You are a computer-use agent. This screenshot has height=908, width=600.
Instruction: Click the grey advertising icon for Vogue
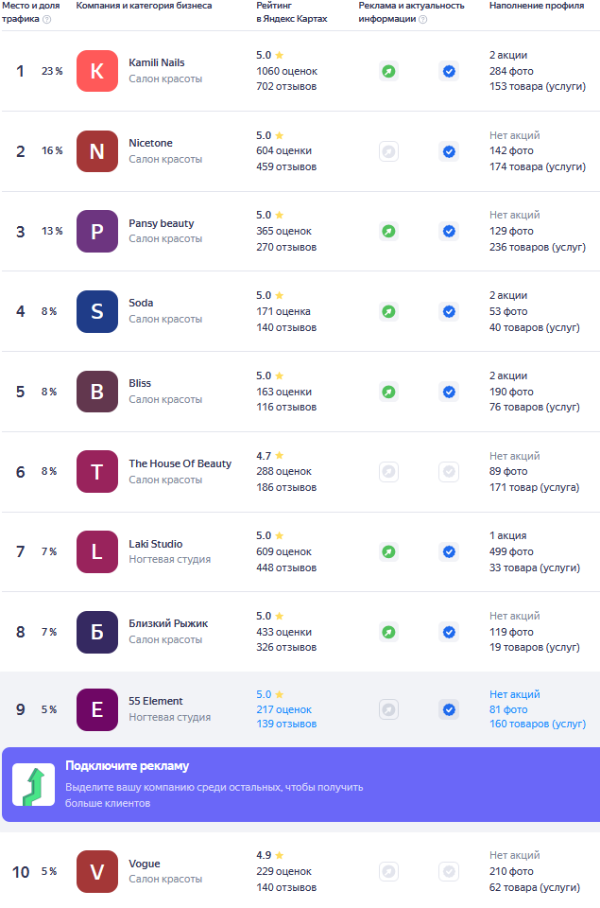tap(388, 871)
